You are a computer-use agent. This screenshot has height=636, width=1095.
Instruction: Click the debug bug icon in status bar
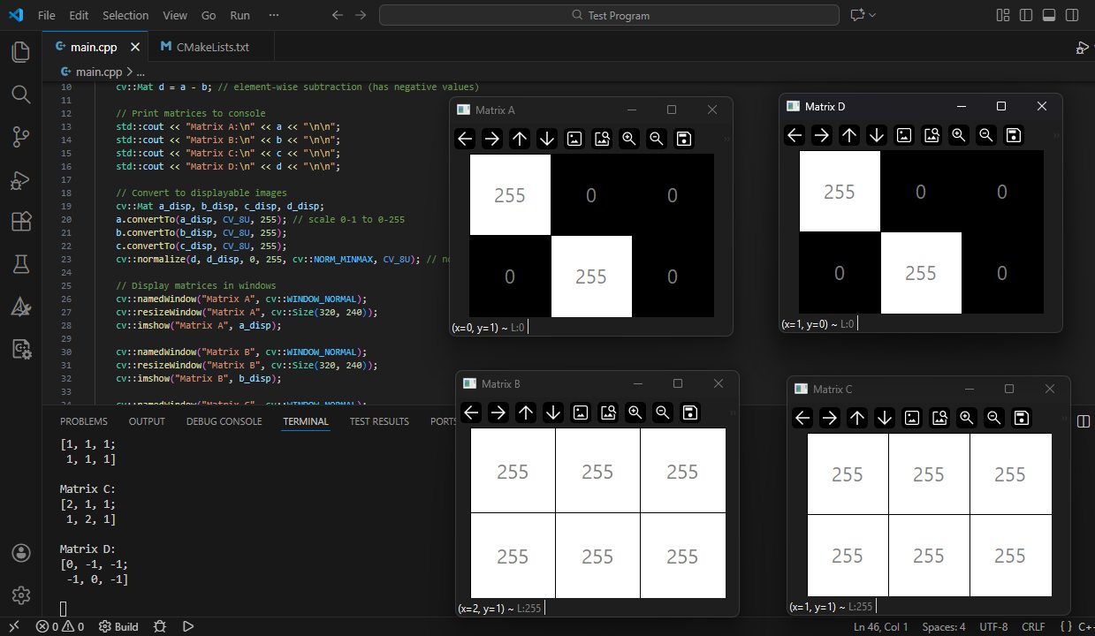[159, 626]
